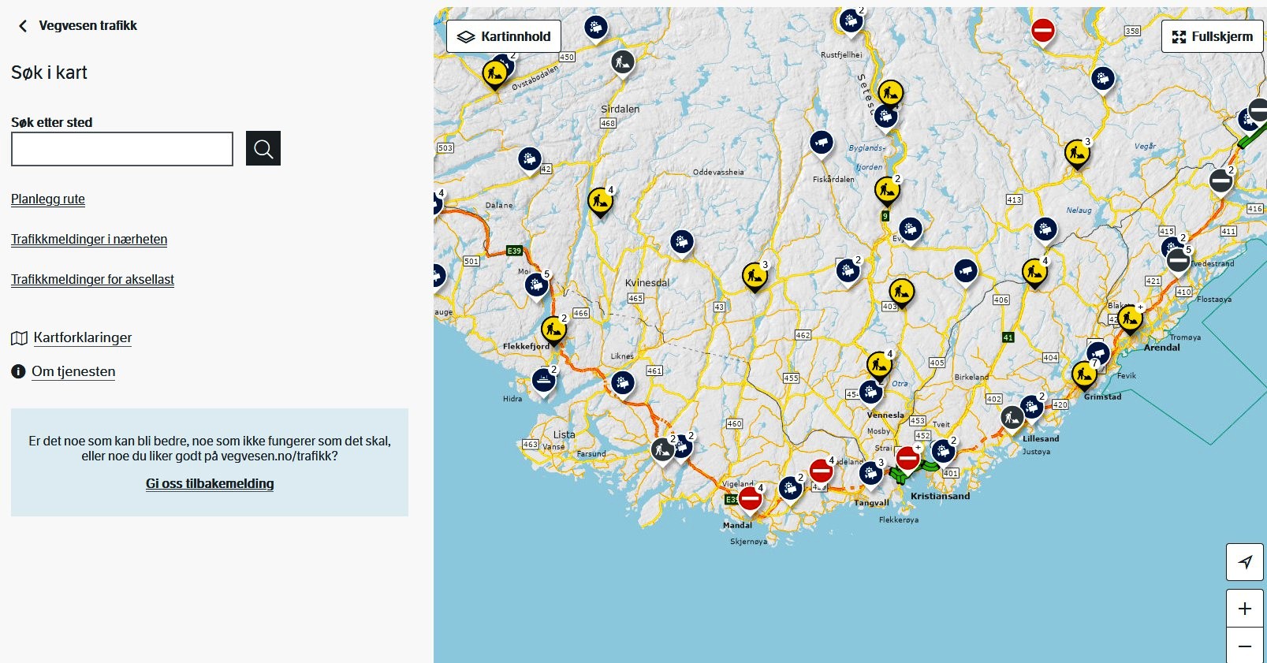The height and width of the screenshot is (663, 1267).
Task: Select road closed marker at Kristiansand
Action: (x=907, y=458)
